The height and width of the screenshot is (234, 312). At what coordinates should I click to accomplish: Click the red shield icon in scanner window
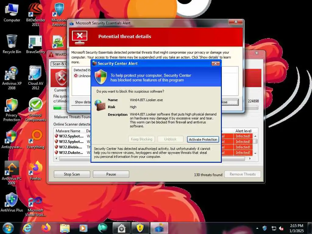pyautogui.click(x=61, y=78)
